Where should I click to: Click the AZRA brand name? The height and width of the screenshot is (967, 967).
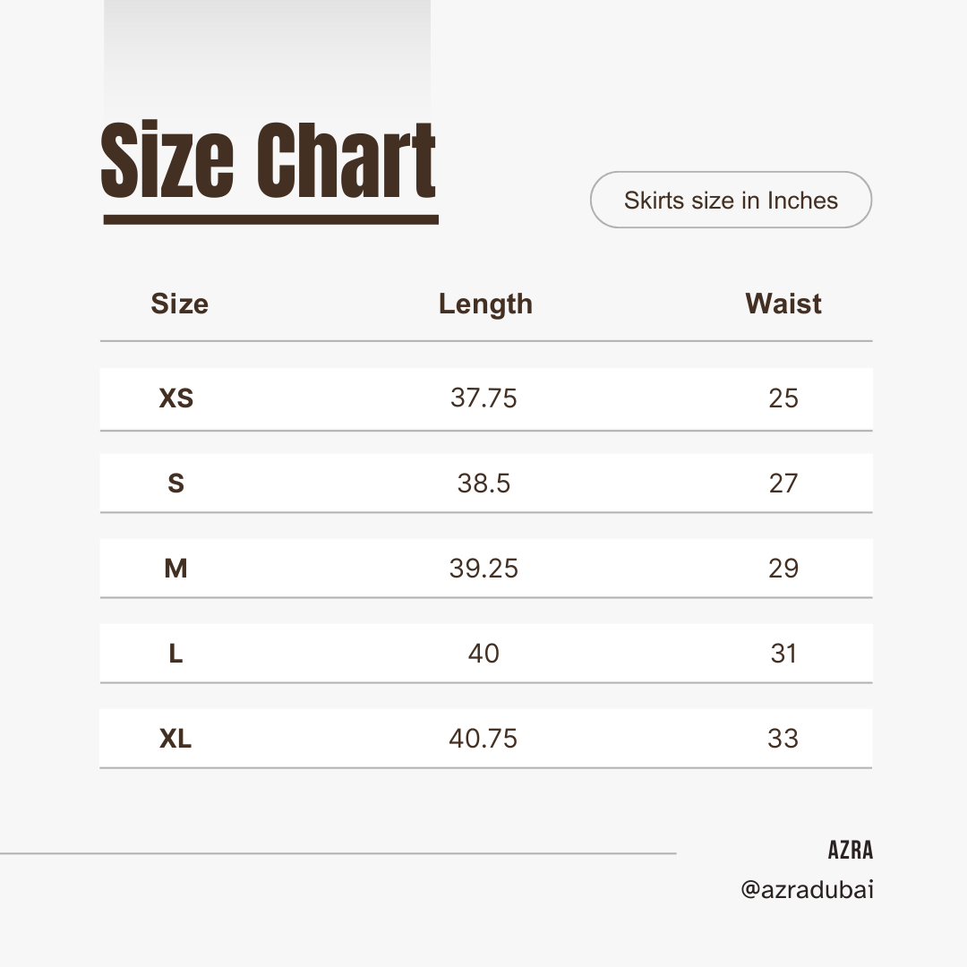click(850, 851)
